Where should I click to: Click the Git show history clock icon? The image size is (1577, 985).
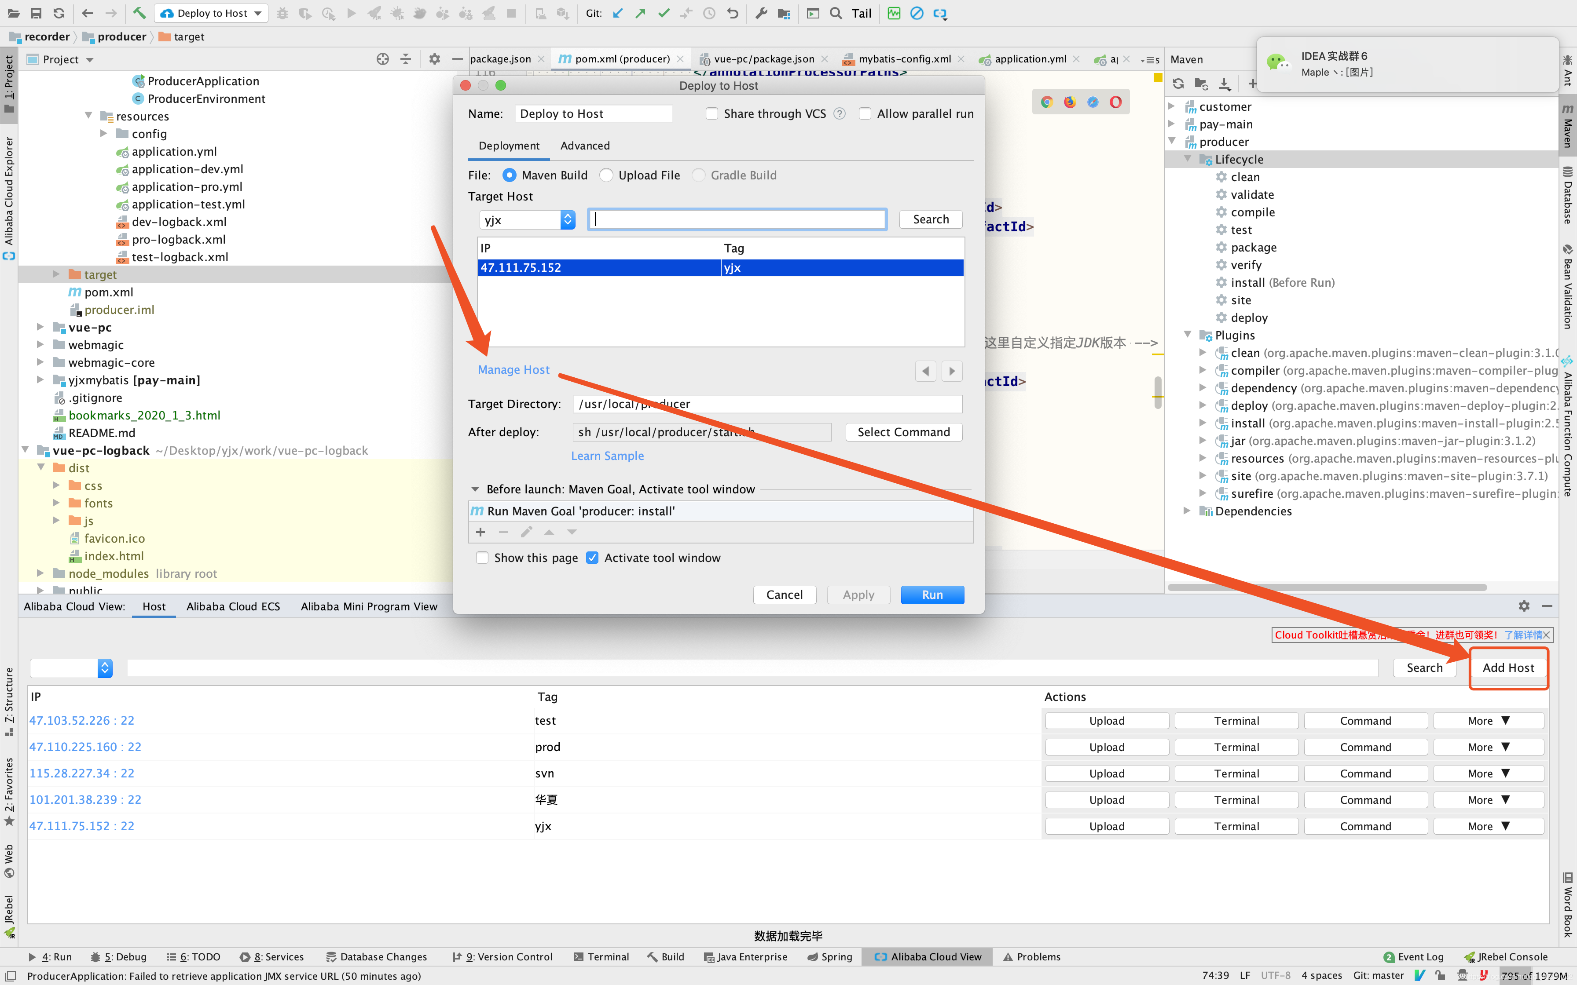coord(709,13)
